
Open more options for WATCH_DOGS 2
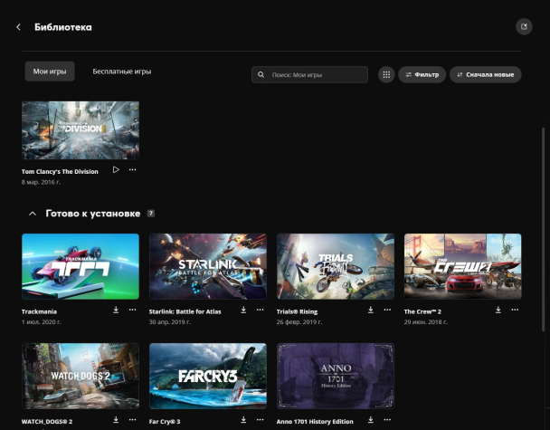click(132, 420)
